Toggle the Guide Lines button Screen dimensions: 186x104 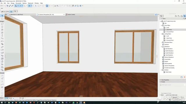(x=16, y=6)
